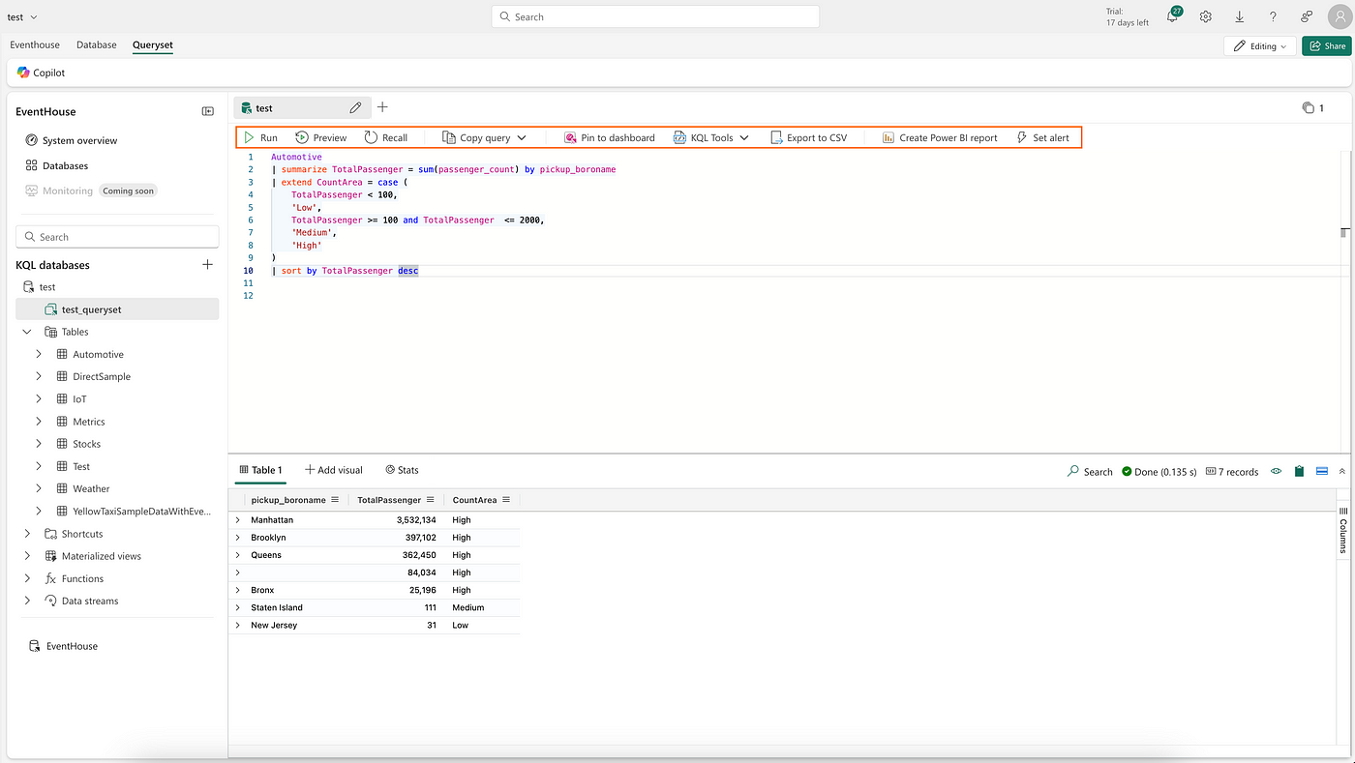Open the Stats tab

pyautogui.click(x=402, y=470)
